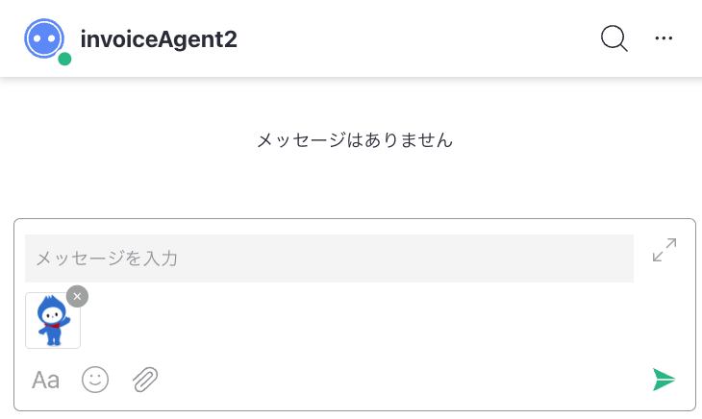The image size is (702, 419).
Task: Click the invoiceAgent2 chat title
Action: (159, 38)
